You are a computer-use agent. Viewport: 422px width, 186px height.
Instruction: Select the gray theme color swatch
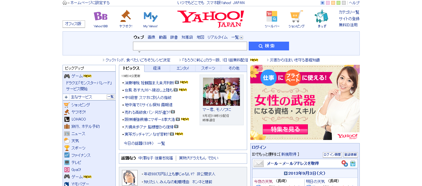[344, 3]
